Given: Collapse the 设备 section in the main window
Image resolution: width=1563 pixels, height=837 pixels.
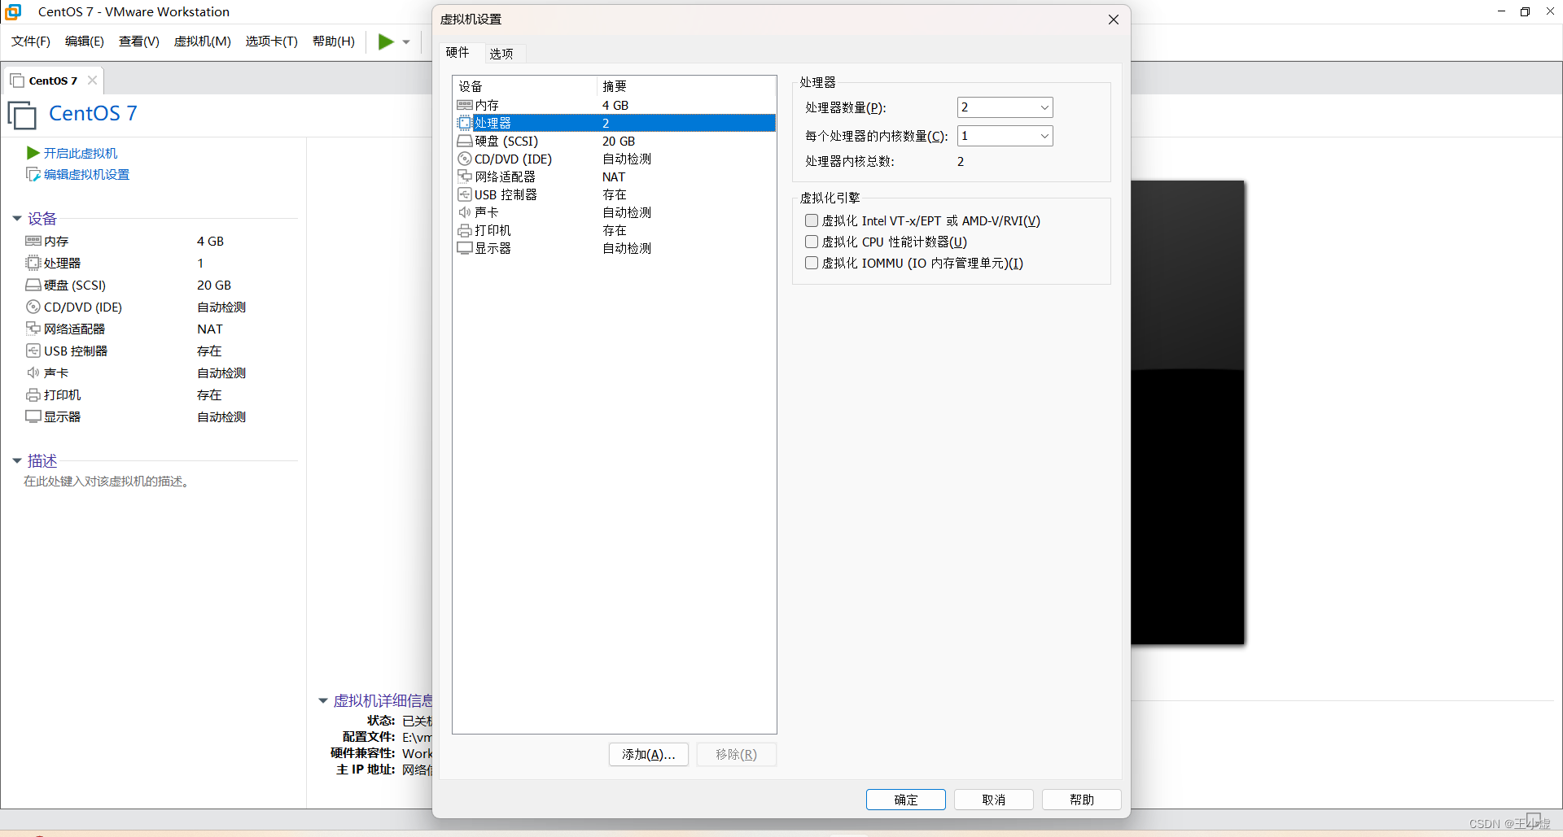Looking at the screenshot, I should (17, 218).
